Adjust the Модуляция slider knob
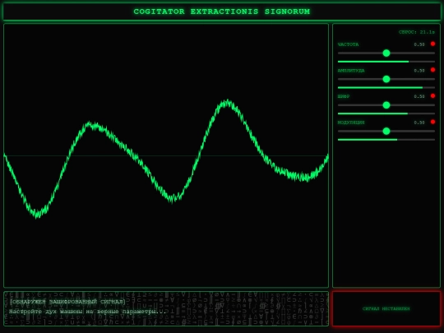Image resolution: width=444 pixels, height=333 pixels. tap(386, 131)
